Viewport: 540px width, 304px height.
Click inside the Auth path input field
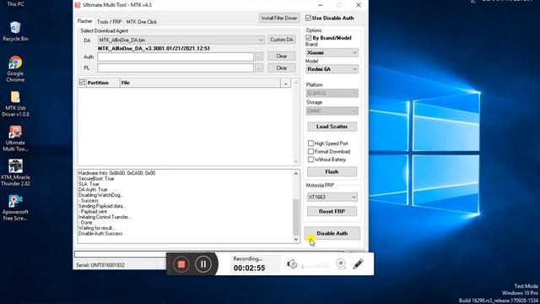[175, 57]
